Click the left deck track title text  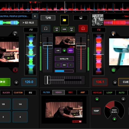point(14,16)
